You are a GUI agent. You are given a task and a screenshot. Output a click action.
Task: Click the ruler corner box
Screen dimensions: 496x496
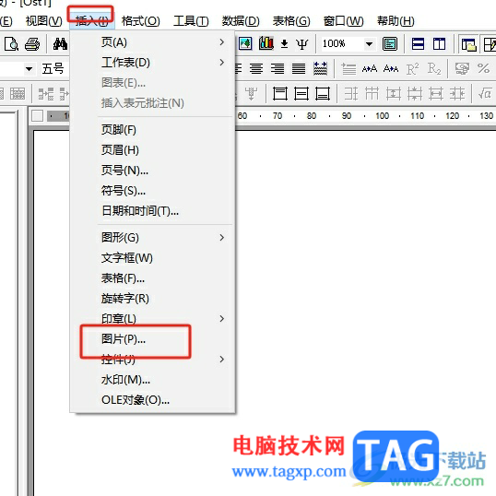(37, 116)
